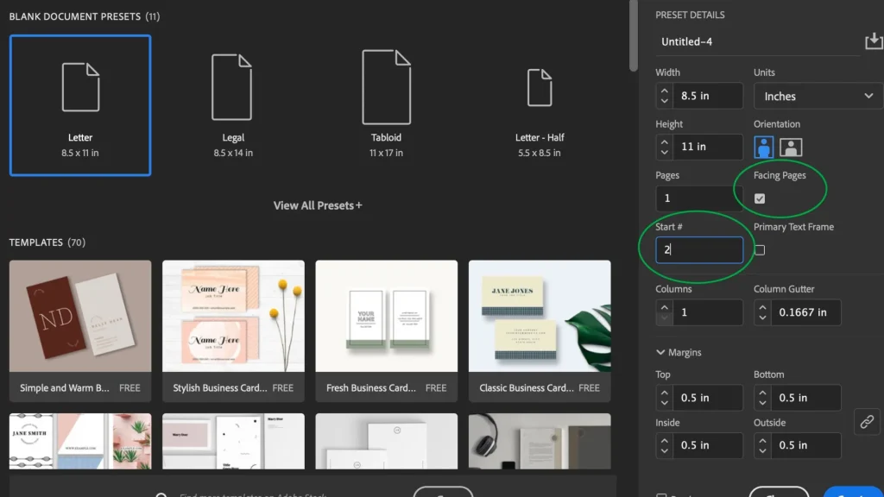Click the Column Gutter field 0.1667 in
This screenshot has width=884, height=497.
[806, 312]
